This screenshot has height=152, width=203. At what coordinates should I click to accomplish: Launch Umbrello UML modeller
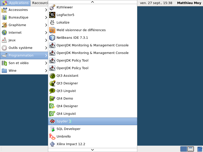93,137
